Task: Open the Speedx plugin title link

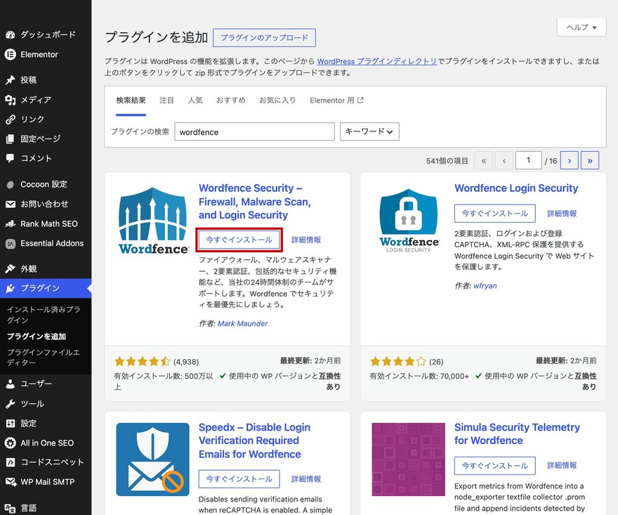Action: [x=254, y=441]
